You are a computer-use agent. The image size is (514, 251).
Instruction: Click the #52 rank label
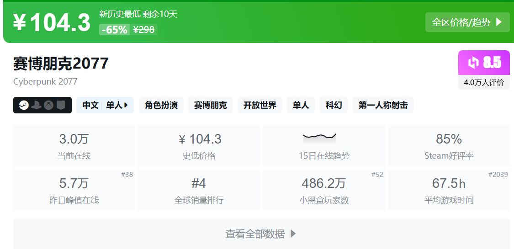pos(377,175)
